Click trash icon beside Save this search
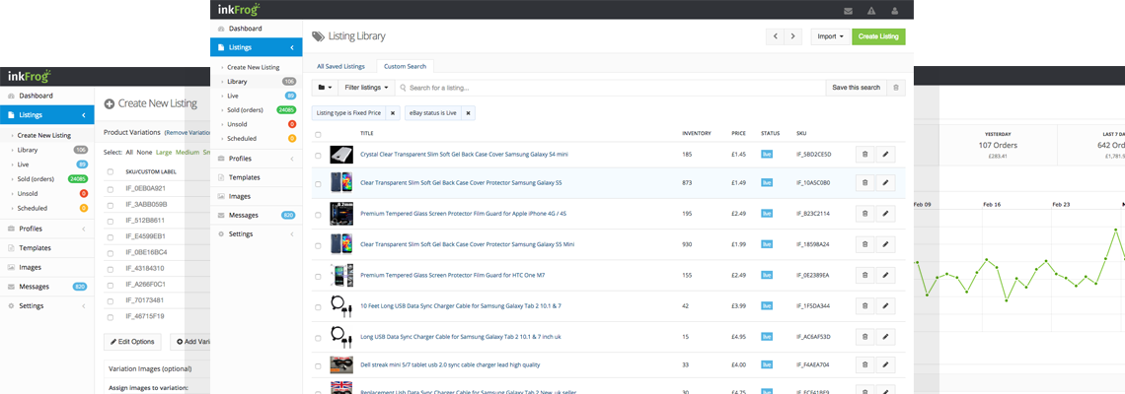Viewport: 1125px width, 394px height. click(895, 88)
